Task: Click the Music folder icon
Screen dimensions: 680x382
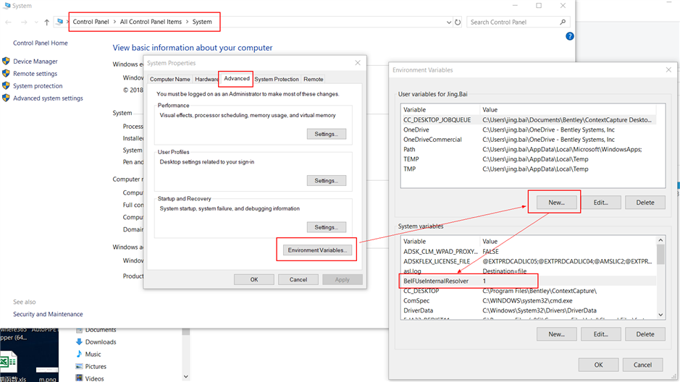Action: tap(79, 354)
